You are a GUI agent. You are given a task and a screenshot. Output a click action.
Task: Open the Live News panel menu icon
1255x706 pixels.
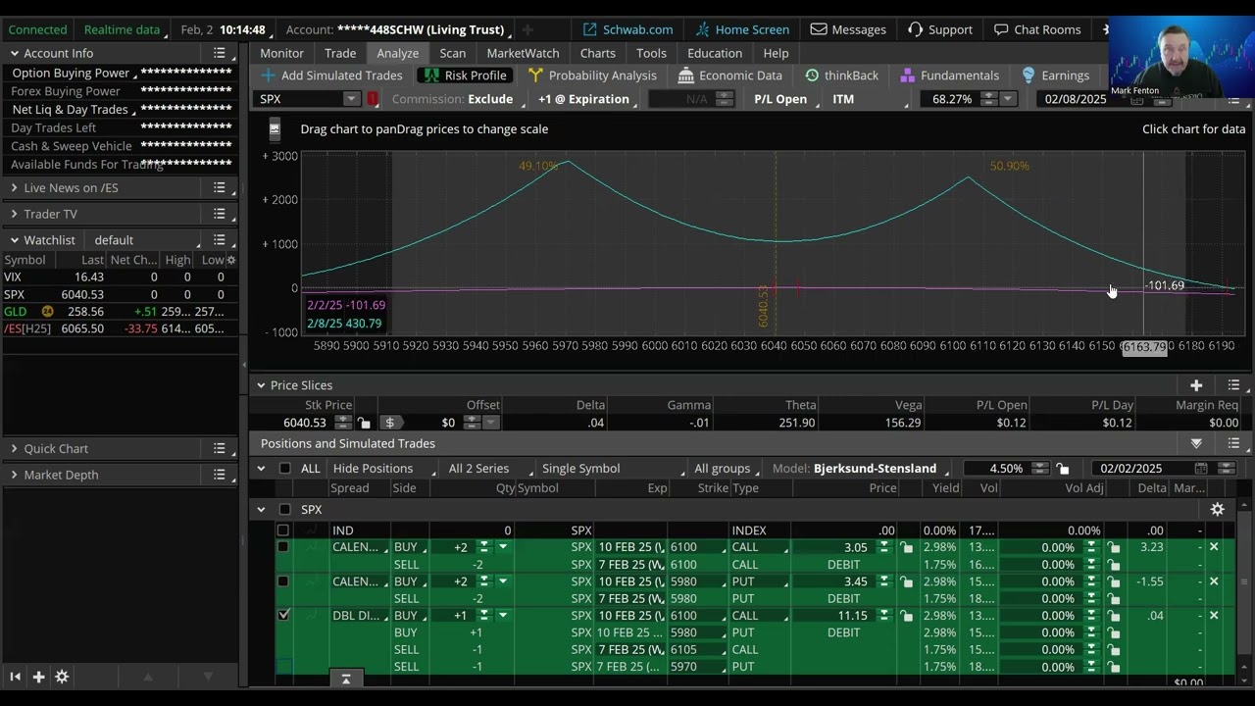[220, 187]
